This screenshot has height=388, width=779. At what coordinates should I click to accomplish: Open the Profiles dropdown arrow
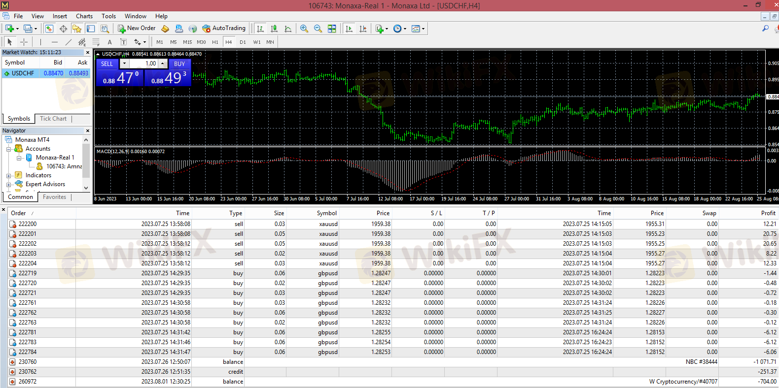(x=35, y=29)
